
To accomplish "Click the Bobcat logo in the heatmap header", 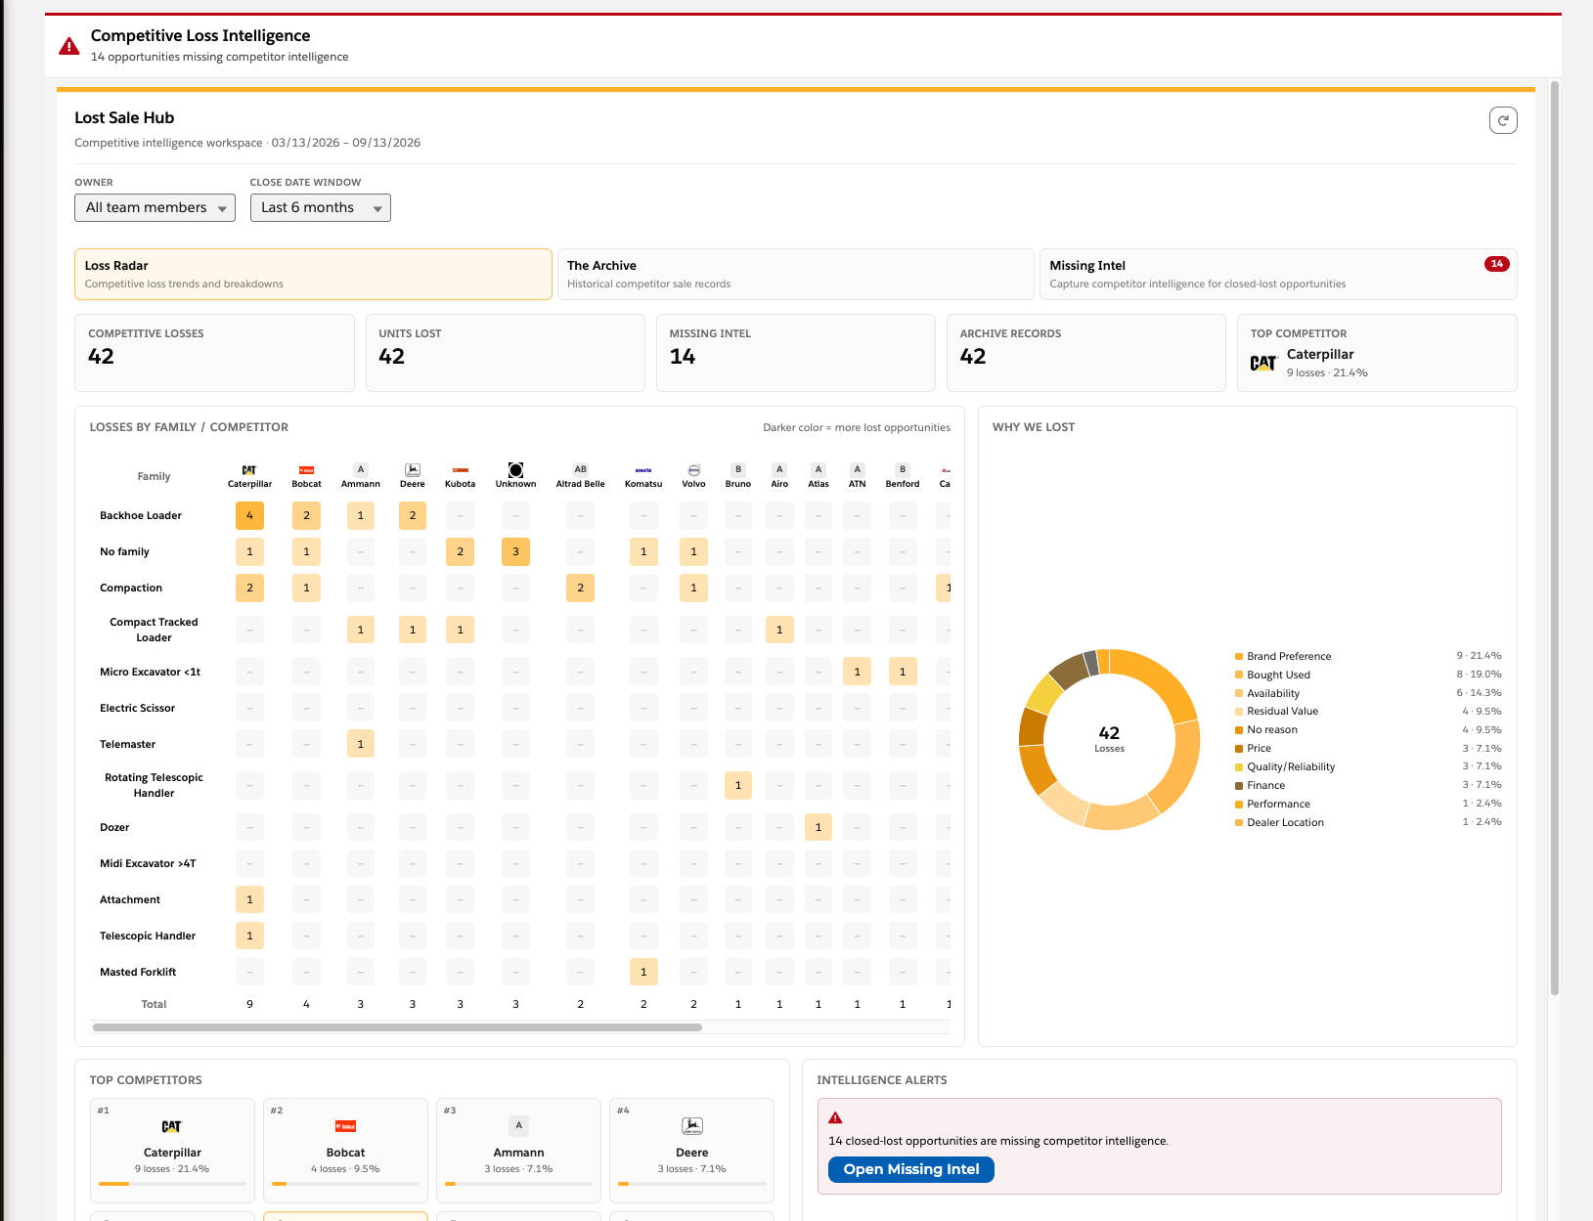I will point(306,470).
